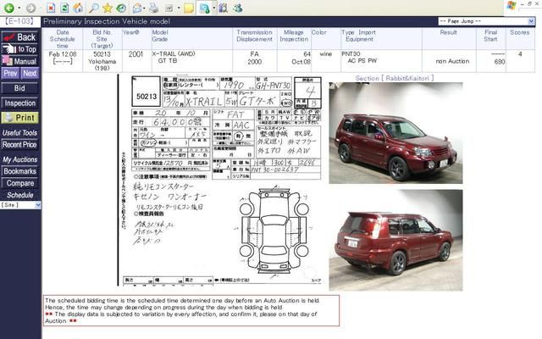Open the Page Jump dropdown
Image resolution: width=542 pixels, height=339 pixels.
[x=486, y=21]
